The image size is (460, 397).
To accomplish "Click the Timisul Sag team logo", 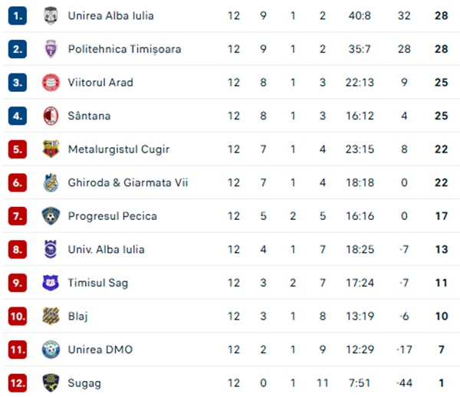I will click(50, 283).
